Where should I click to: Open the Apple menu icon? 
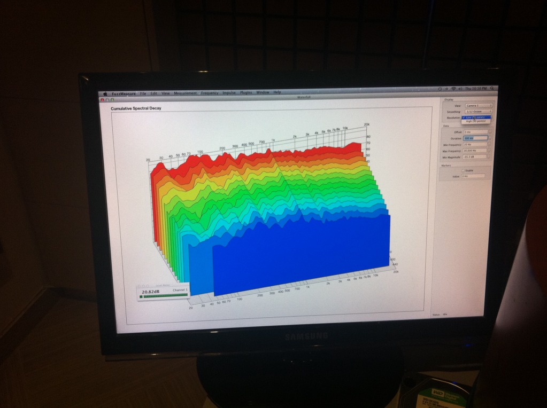pos(105,93)
